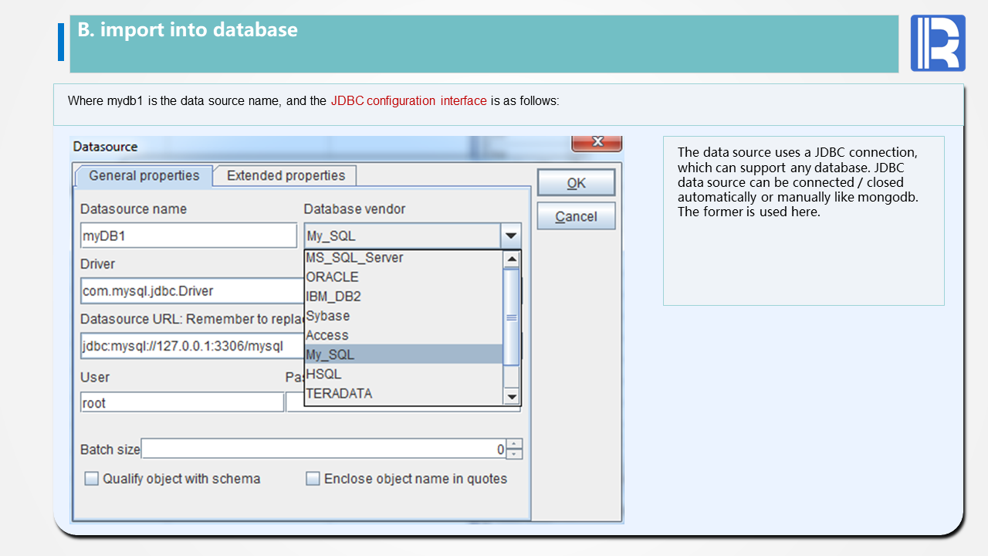Open the General properties tab
Viewport: 988px width, 556px height.
click(x=144, y=176)
